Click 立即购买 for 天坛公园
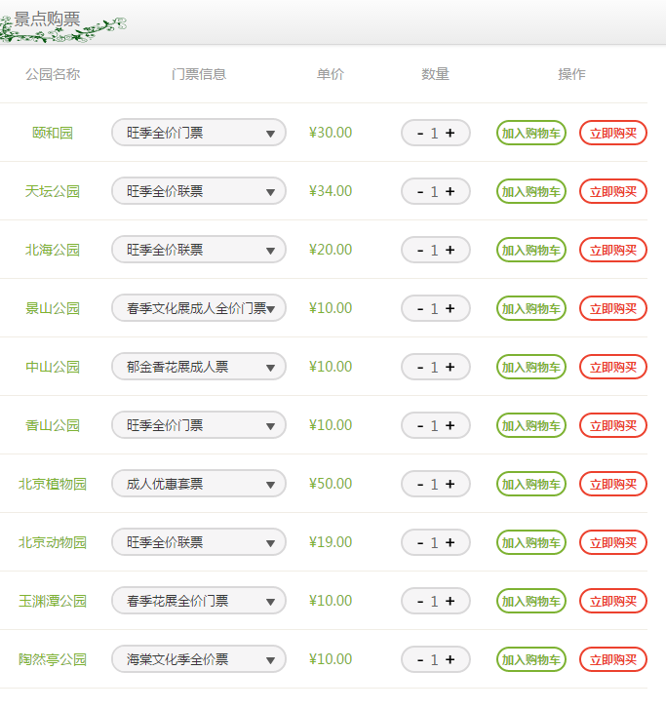 613,191
